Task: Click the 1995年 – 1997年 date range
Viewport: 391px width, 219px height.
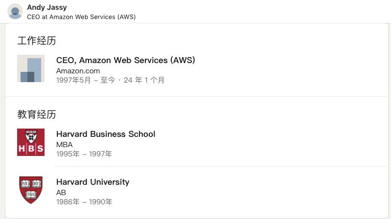Action: pyautogui.click(x=84, y=154)
